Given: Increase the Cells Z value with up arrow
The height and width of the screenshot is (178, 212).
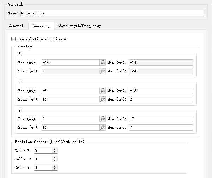Looking at the screenshot, I should tap(55, 149).
